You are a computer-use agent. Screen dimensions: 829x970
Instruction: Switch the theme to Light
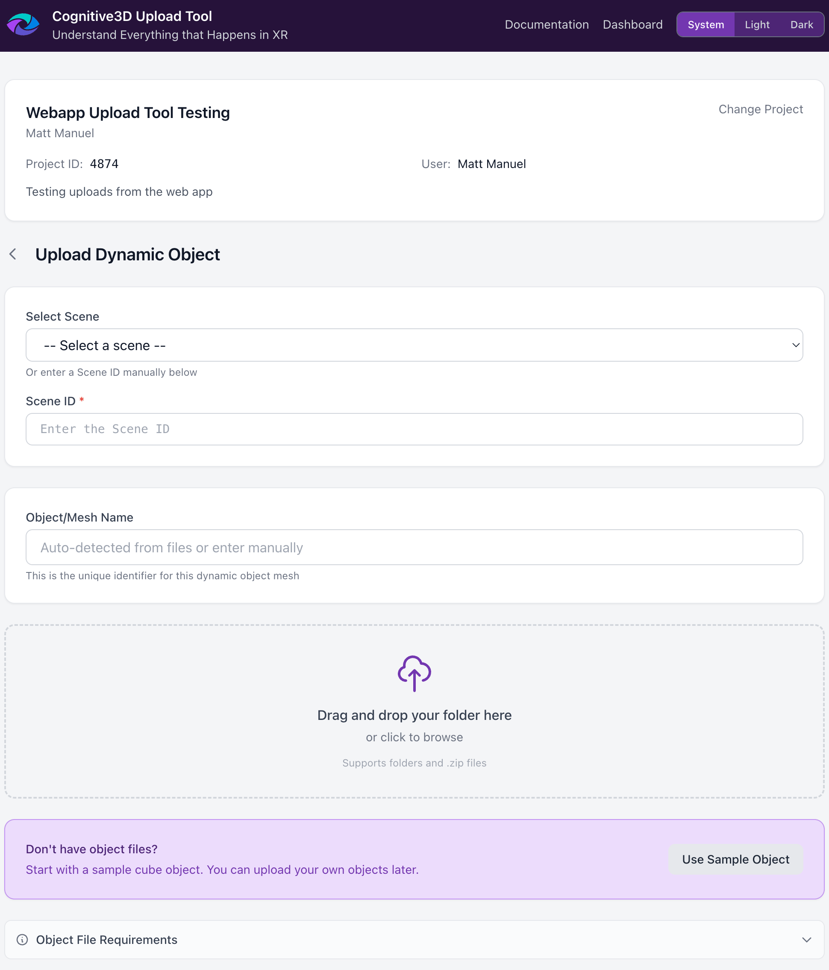coord(756,24)
